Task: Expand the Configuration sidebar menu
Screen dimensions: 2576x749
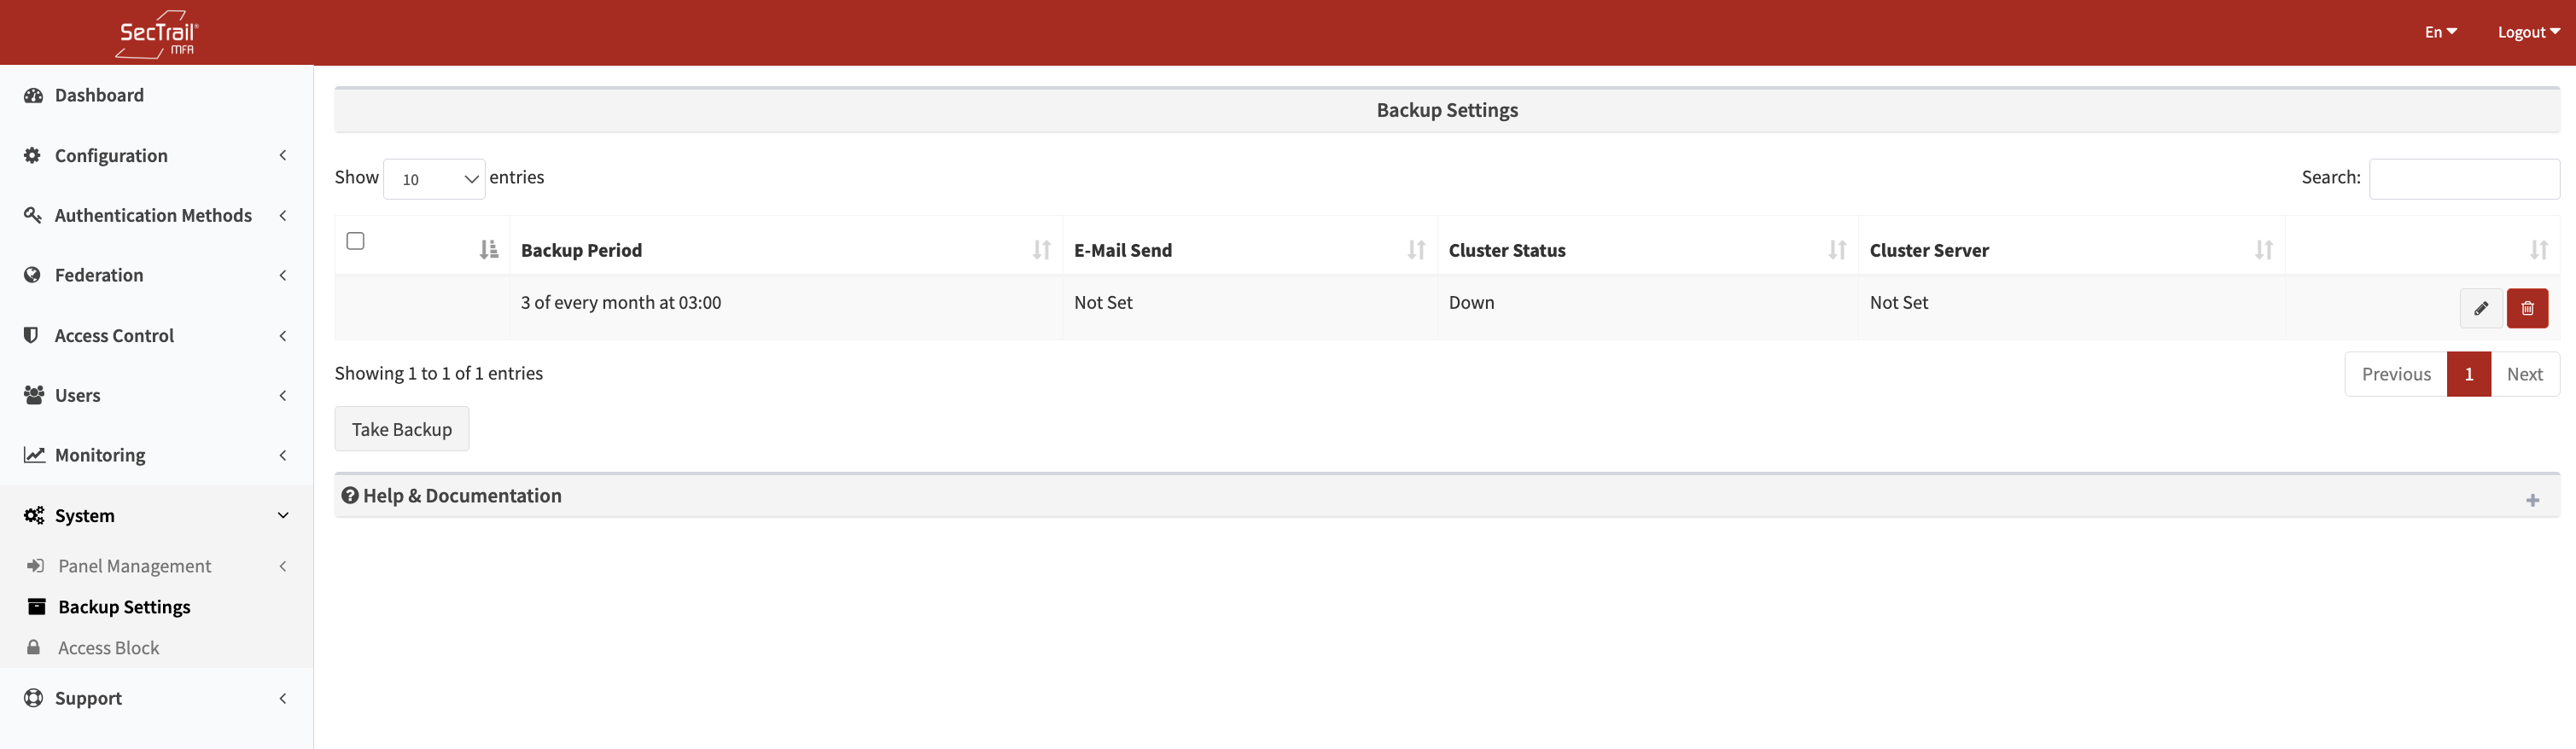Action: pyautogui.click(x=111, y=155)
